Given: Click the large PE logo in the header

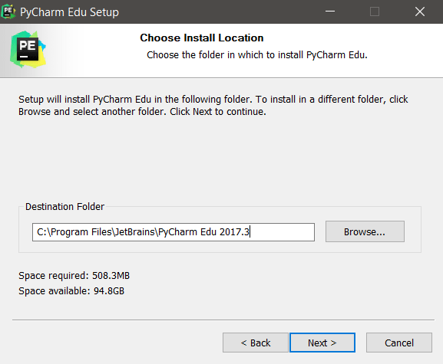Looking at the screenshot, I should [x=28, y=49].
